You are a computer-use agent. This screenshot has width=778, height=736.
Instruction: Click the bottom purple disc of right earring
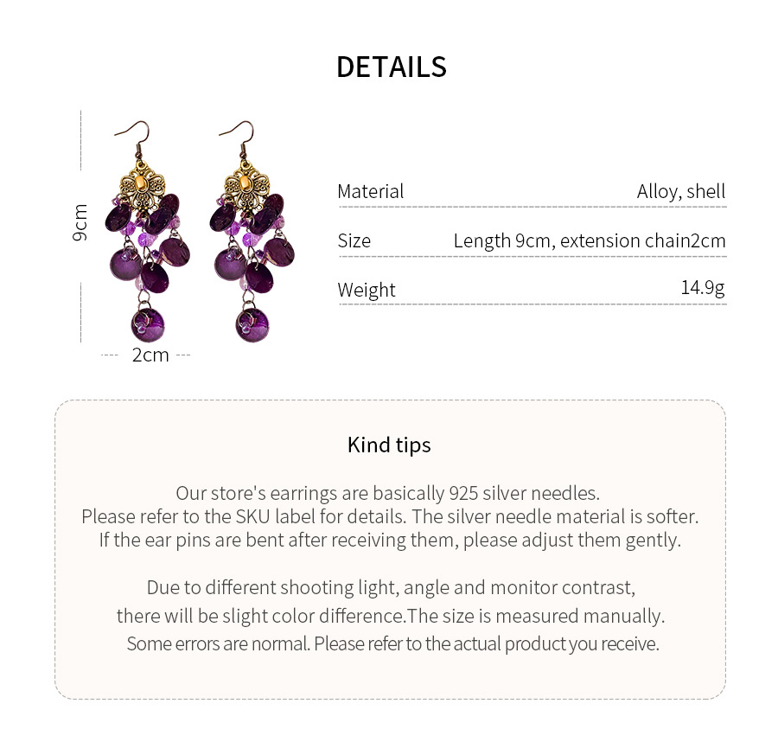(x=252, y=324)
